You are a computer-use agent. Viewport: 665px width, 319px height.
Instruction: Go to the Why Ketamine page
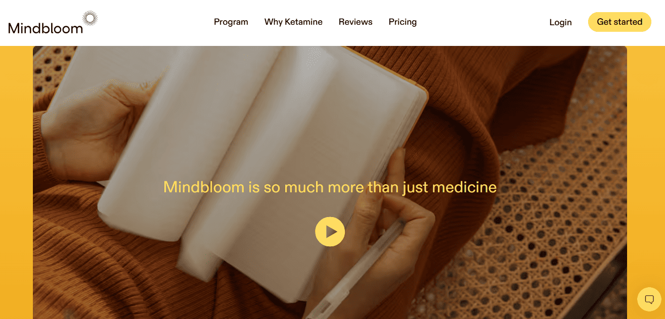point(293,22)
